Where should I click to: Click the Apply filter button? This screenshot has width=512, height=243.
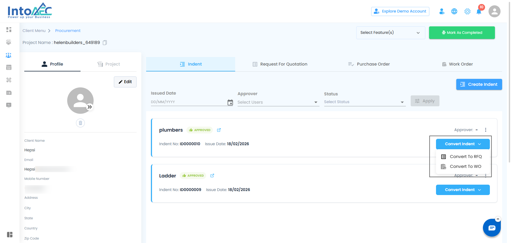click(425, 101)
